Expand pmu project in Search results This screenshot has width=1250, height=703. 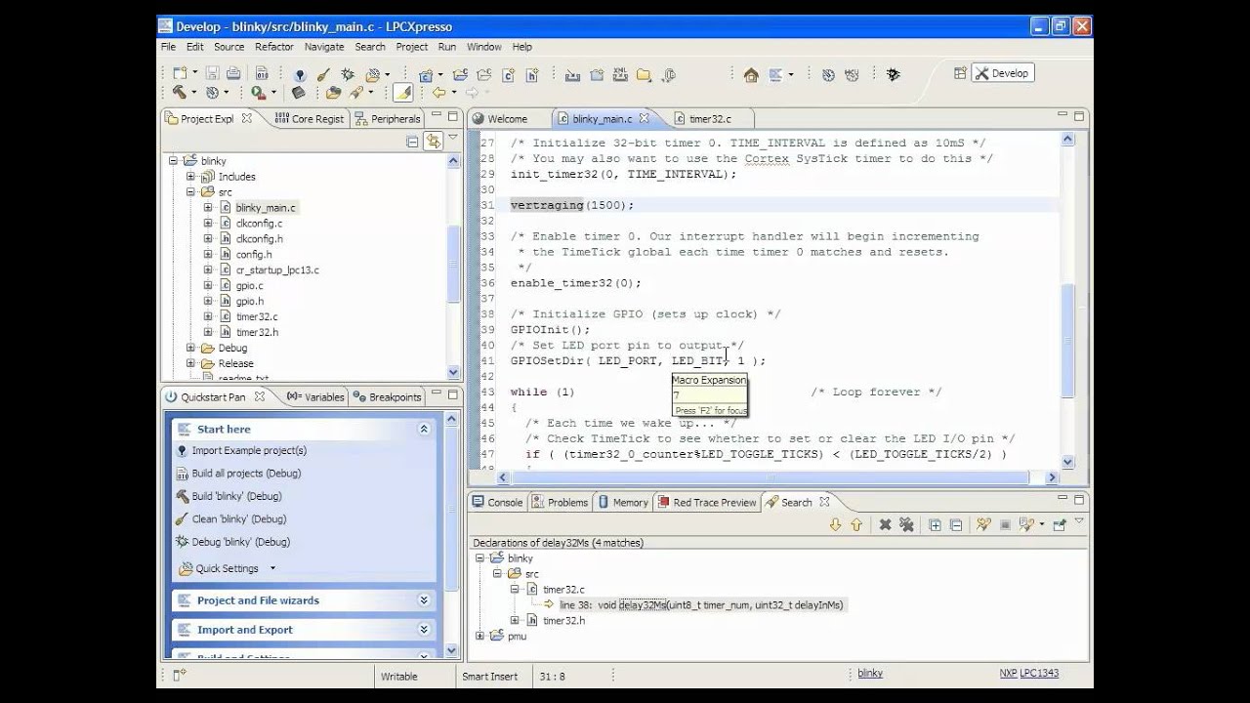point(479,637)
